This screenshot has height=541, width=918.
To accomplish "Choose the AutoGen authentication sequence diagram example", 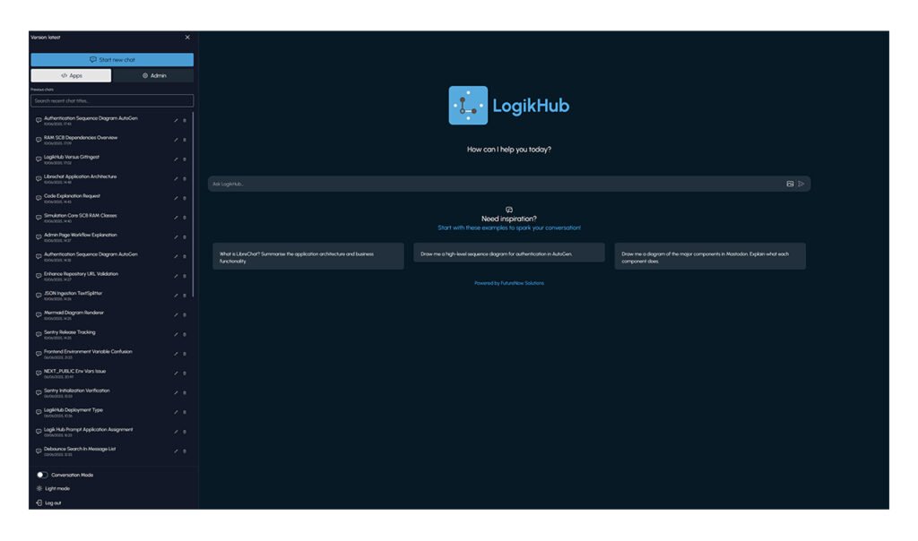I will pyautogui.click(x=509, y=253).
